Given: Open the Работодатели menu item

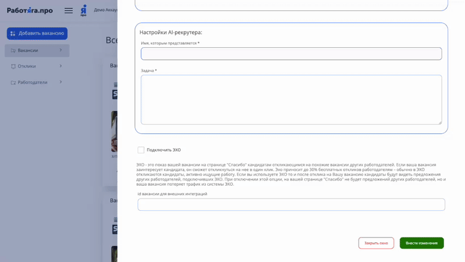Looking at the screenshot, I should click(33, 83).
